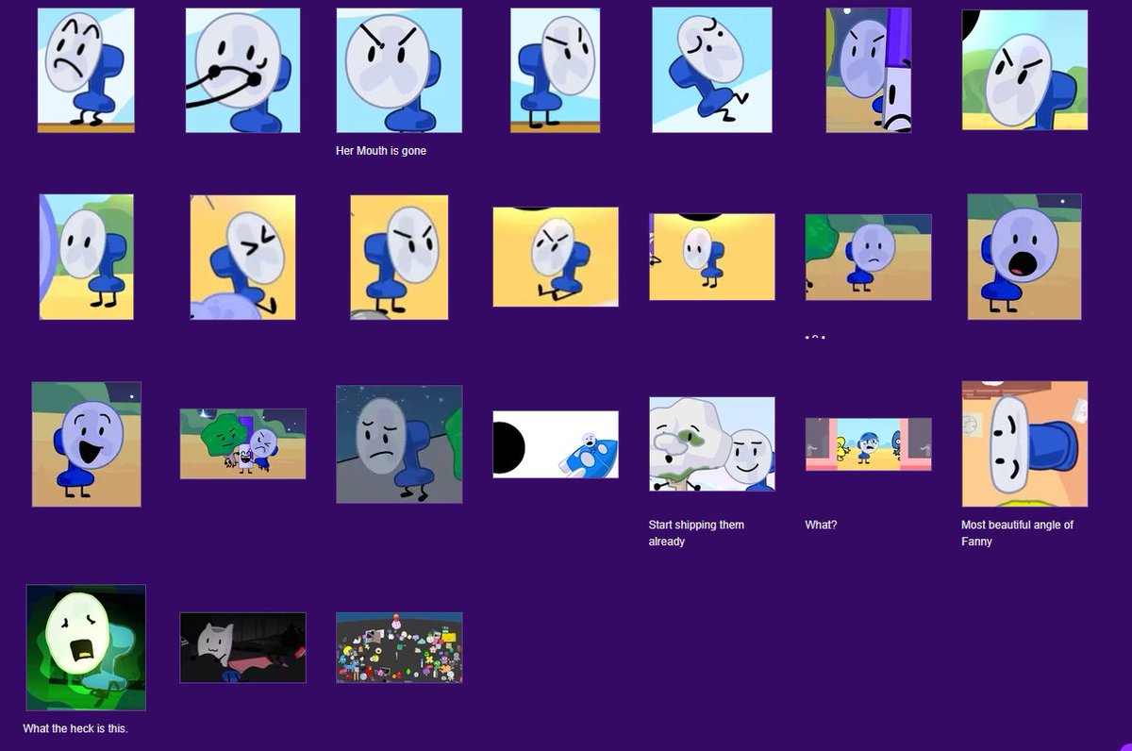Open shocked open-mouth Fanny thumbnail
1132x751 pixels.
pos(1024,257)
